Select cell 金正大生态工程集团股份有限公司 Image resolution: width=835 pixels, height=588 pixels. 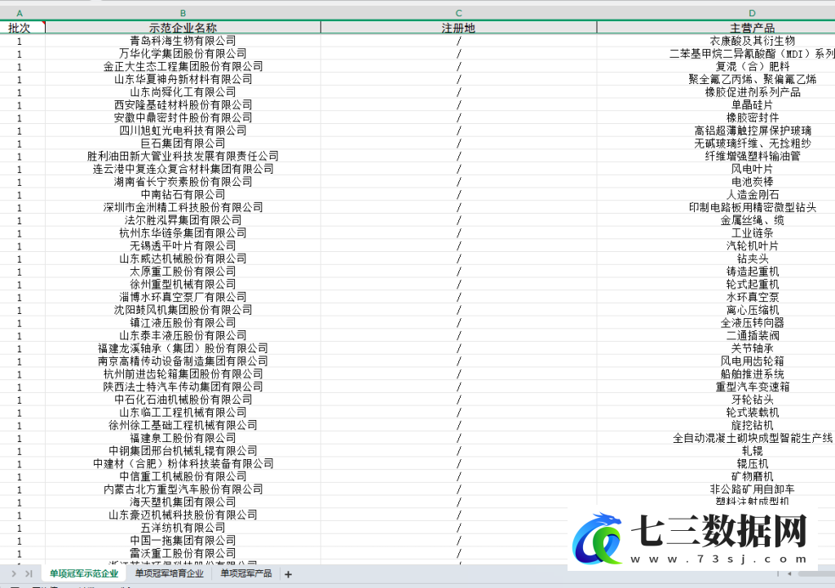[183, 66]
